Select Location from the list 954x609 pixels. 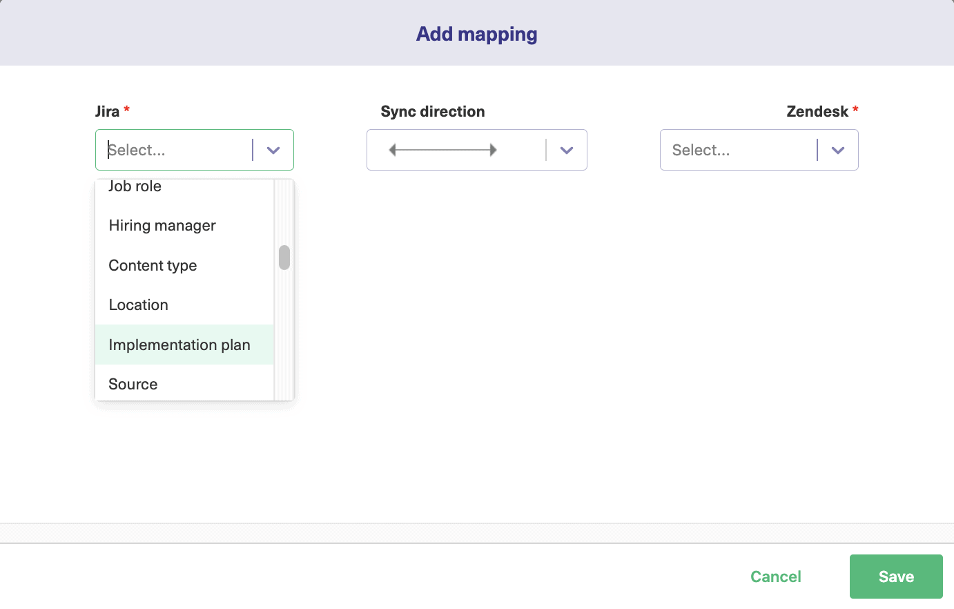click(138, 304)
